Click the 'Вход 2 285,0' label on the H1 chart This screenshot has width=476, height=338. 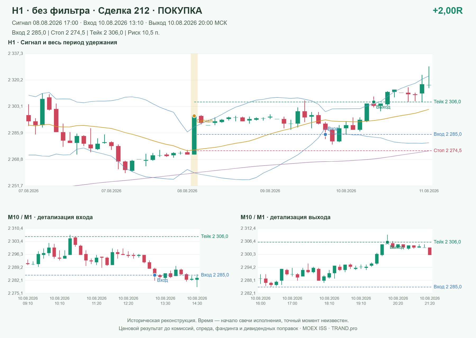(x=447, y=134)
